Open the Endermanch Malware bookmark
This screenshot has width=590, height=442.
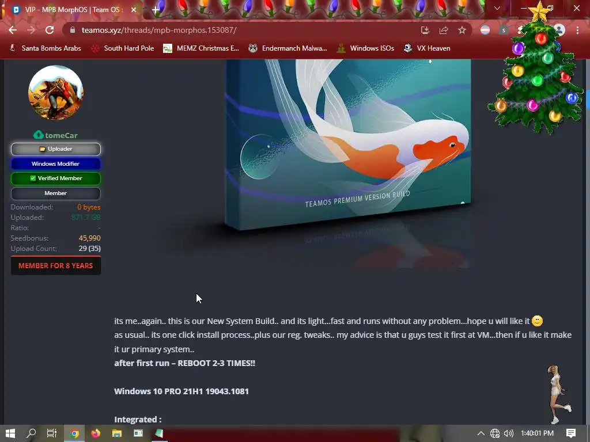288,48
